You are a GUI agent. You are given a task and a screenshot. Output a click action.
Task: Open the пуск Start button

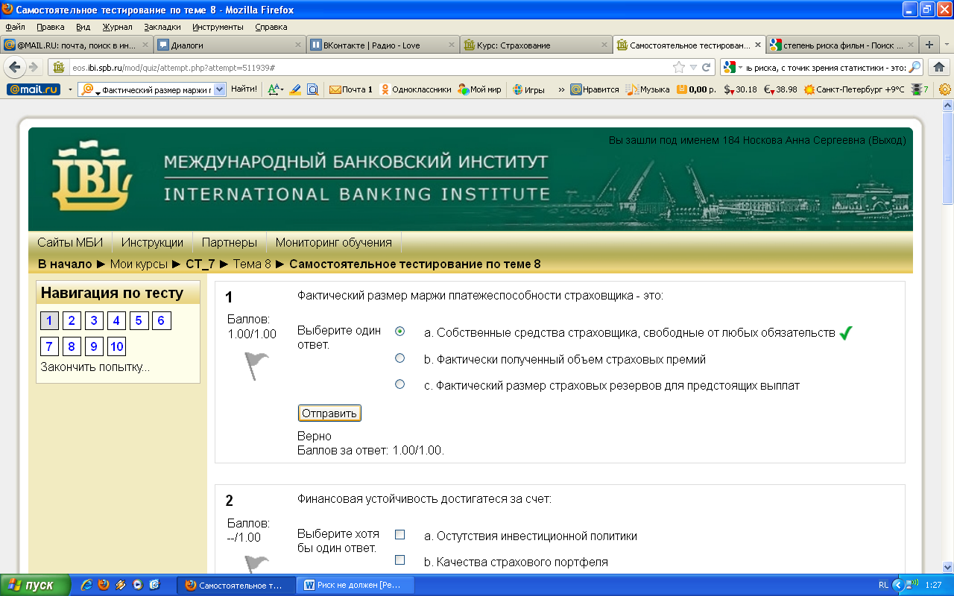tap(35, 585)
